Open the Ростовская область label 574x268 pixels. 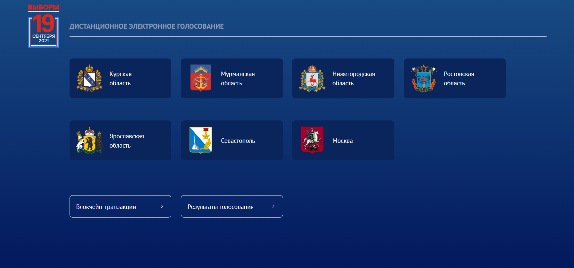[x=459, y=79]
